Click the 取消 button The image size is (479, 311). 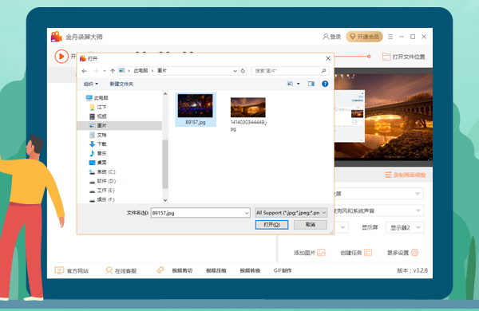pos(311,225)
